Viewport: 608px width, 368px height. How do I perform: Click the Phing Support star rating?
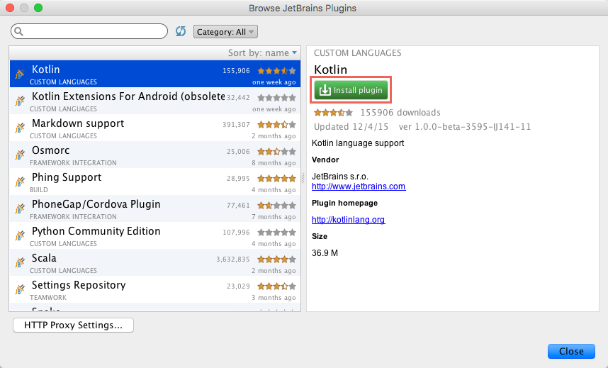[x=276, y=179]
